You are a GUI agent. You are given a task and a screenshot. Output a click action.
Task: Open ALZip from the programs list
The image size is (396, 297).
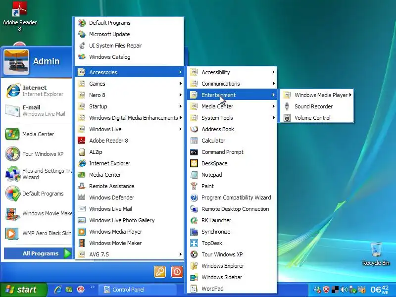tap(129, 152)
